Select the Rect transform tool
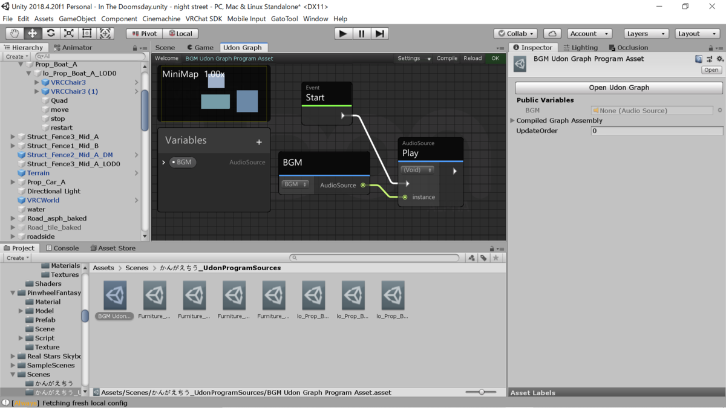Viewport: 726px width, 408px height. pyautogui.click(x=87, y=33)
